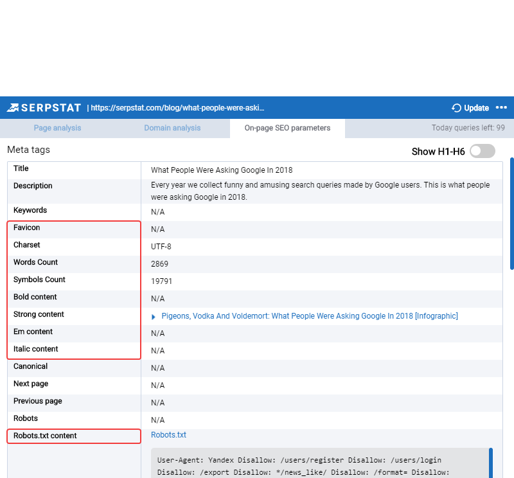Click the 'Title' row label
This screenshot has width=514, height=478.
(x=21, y=168)
